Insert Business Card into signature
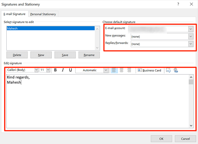The image size is (198, 144). pos(149,70)
